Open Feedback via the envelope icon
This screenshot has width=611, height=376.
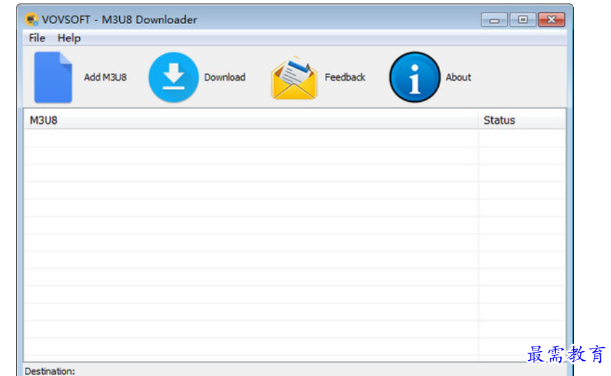tap(295, 78)
